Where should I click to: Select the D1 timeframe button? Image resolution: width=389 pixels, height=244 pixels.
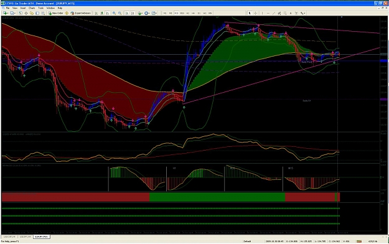pyautogui.click(x=199, y=13)
